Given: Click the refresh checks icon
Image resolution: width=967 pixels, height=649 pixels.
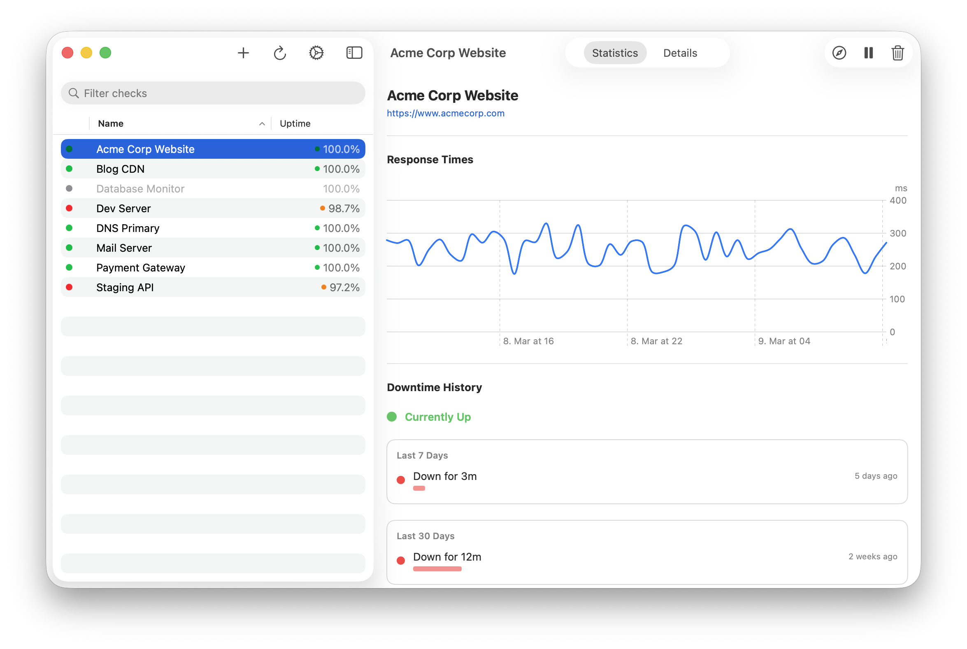Looking at the screenshot, I should [280, 53].
